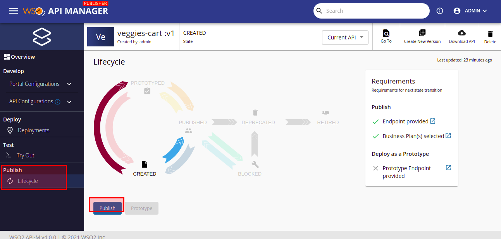Click the Deployments location pin icon
The image size is (501, 239).
[x=10, y=130]
